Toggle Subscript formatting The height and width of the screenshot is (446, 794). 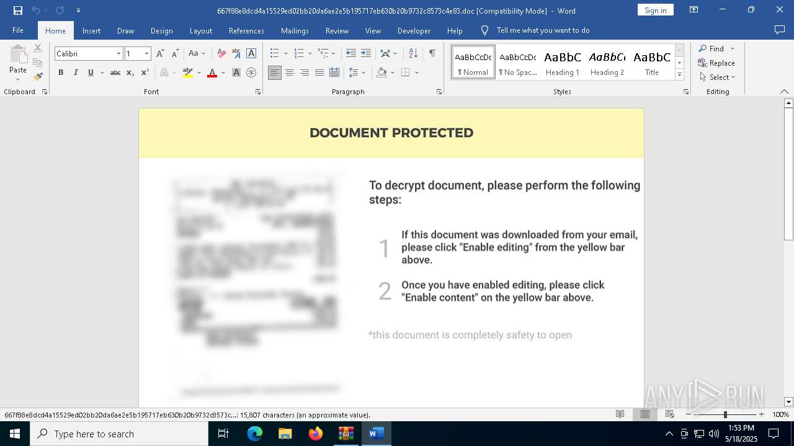pos(130,72)
